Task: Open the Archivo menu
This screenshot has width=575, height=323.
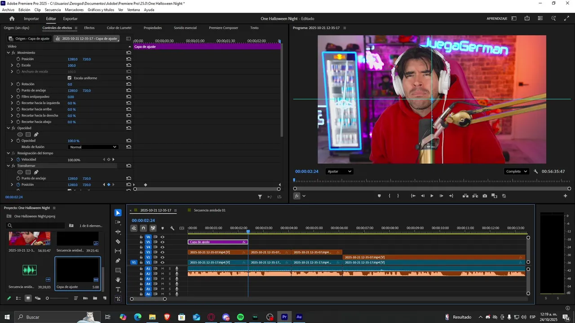Action: point(8,9)
